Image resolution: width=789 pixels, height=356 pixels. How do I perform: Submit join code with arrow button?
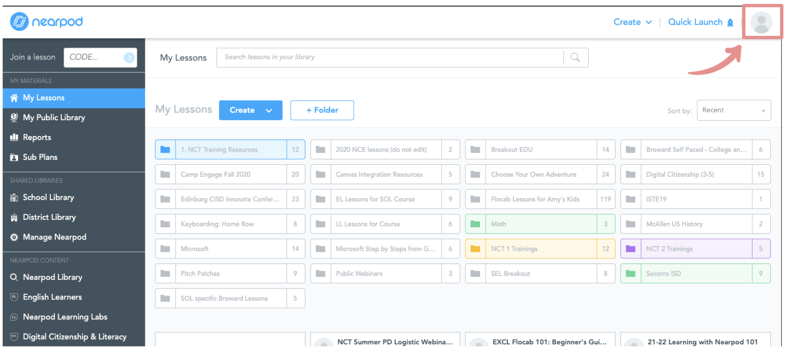pos(129,57)
